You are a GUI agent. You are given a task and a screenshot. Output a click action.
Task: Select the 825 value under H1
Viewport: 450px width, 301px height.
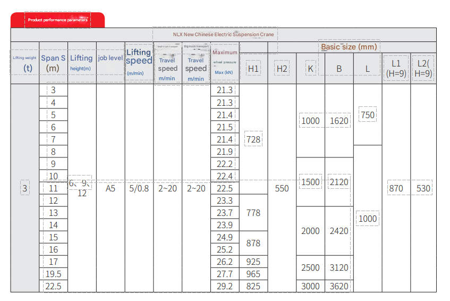253,286
